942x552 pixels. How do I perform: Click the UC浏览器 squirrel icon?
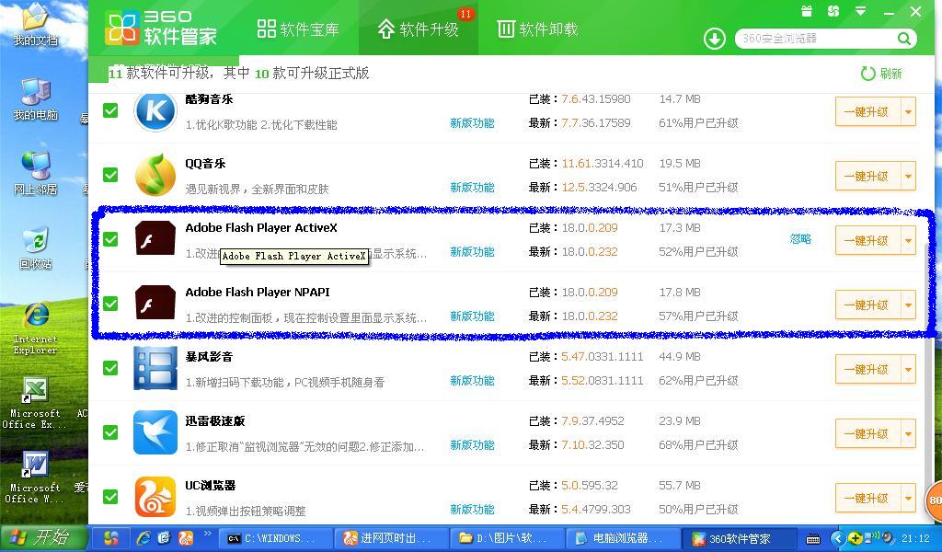click(x=155, y=497)
